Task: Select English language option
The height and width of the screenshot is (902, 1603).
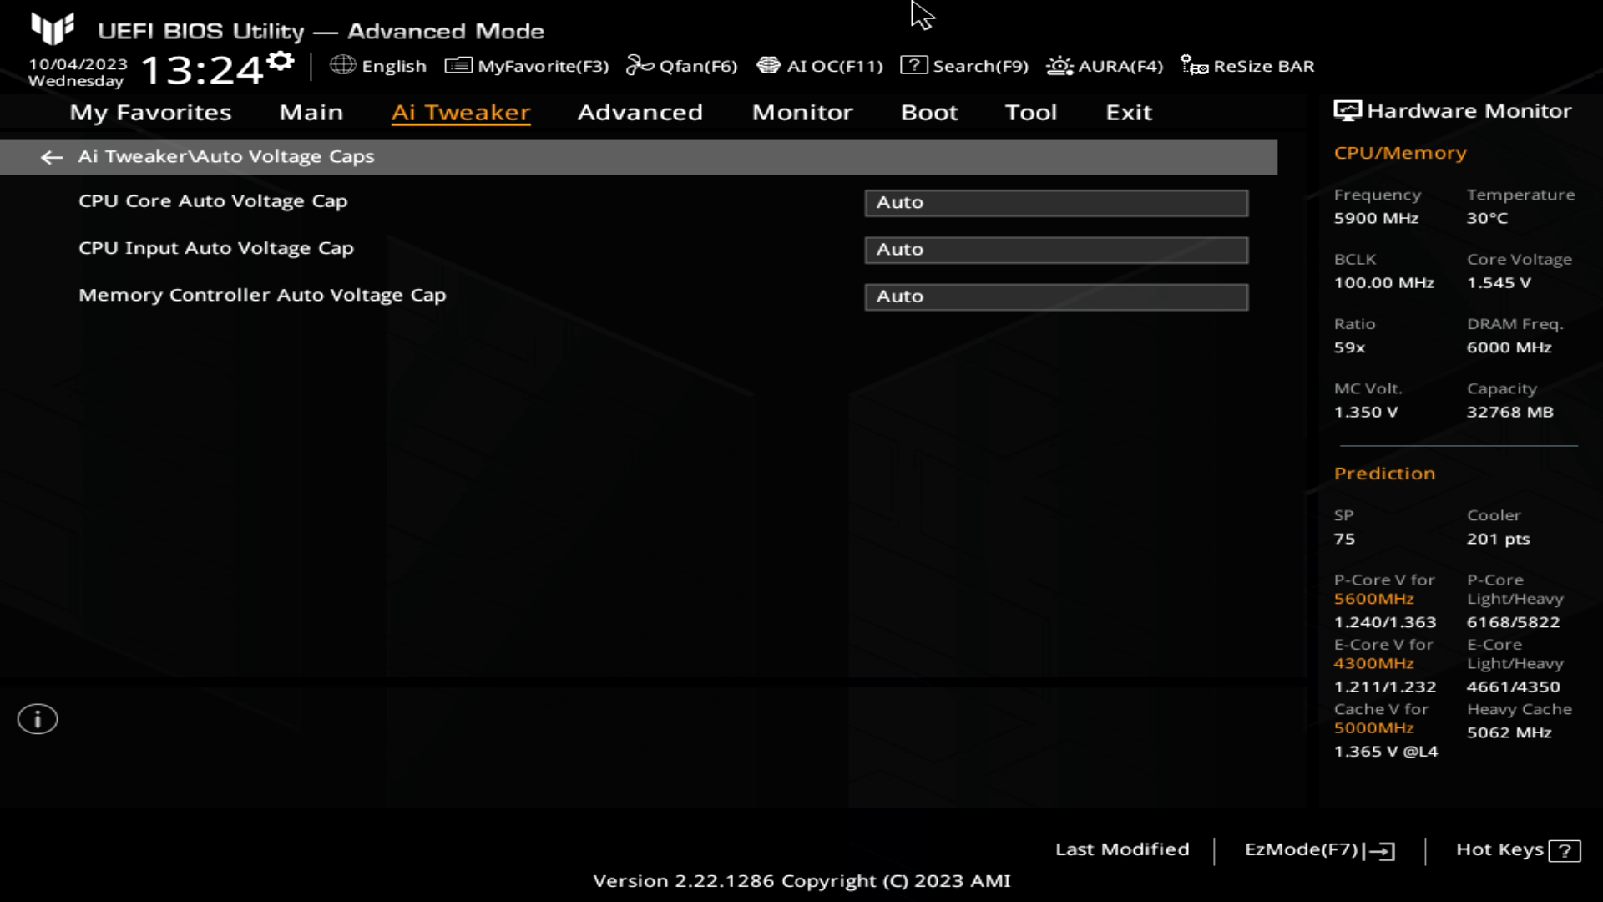Action: (394, 66)
